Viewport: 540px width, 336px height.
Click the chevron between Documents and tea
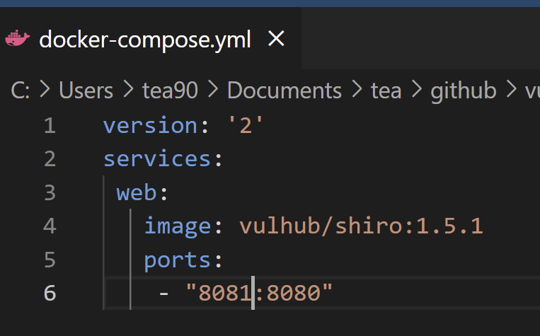pos(357,89)
